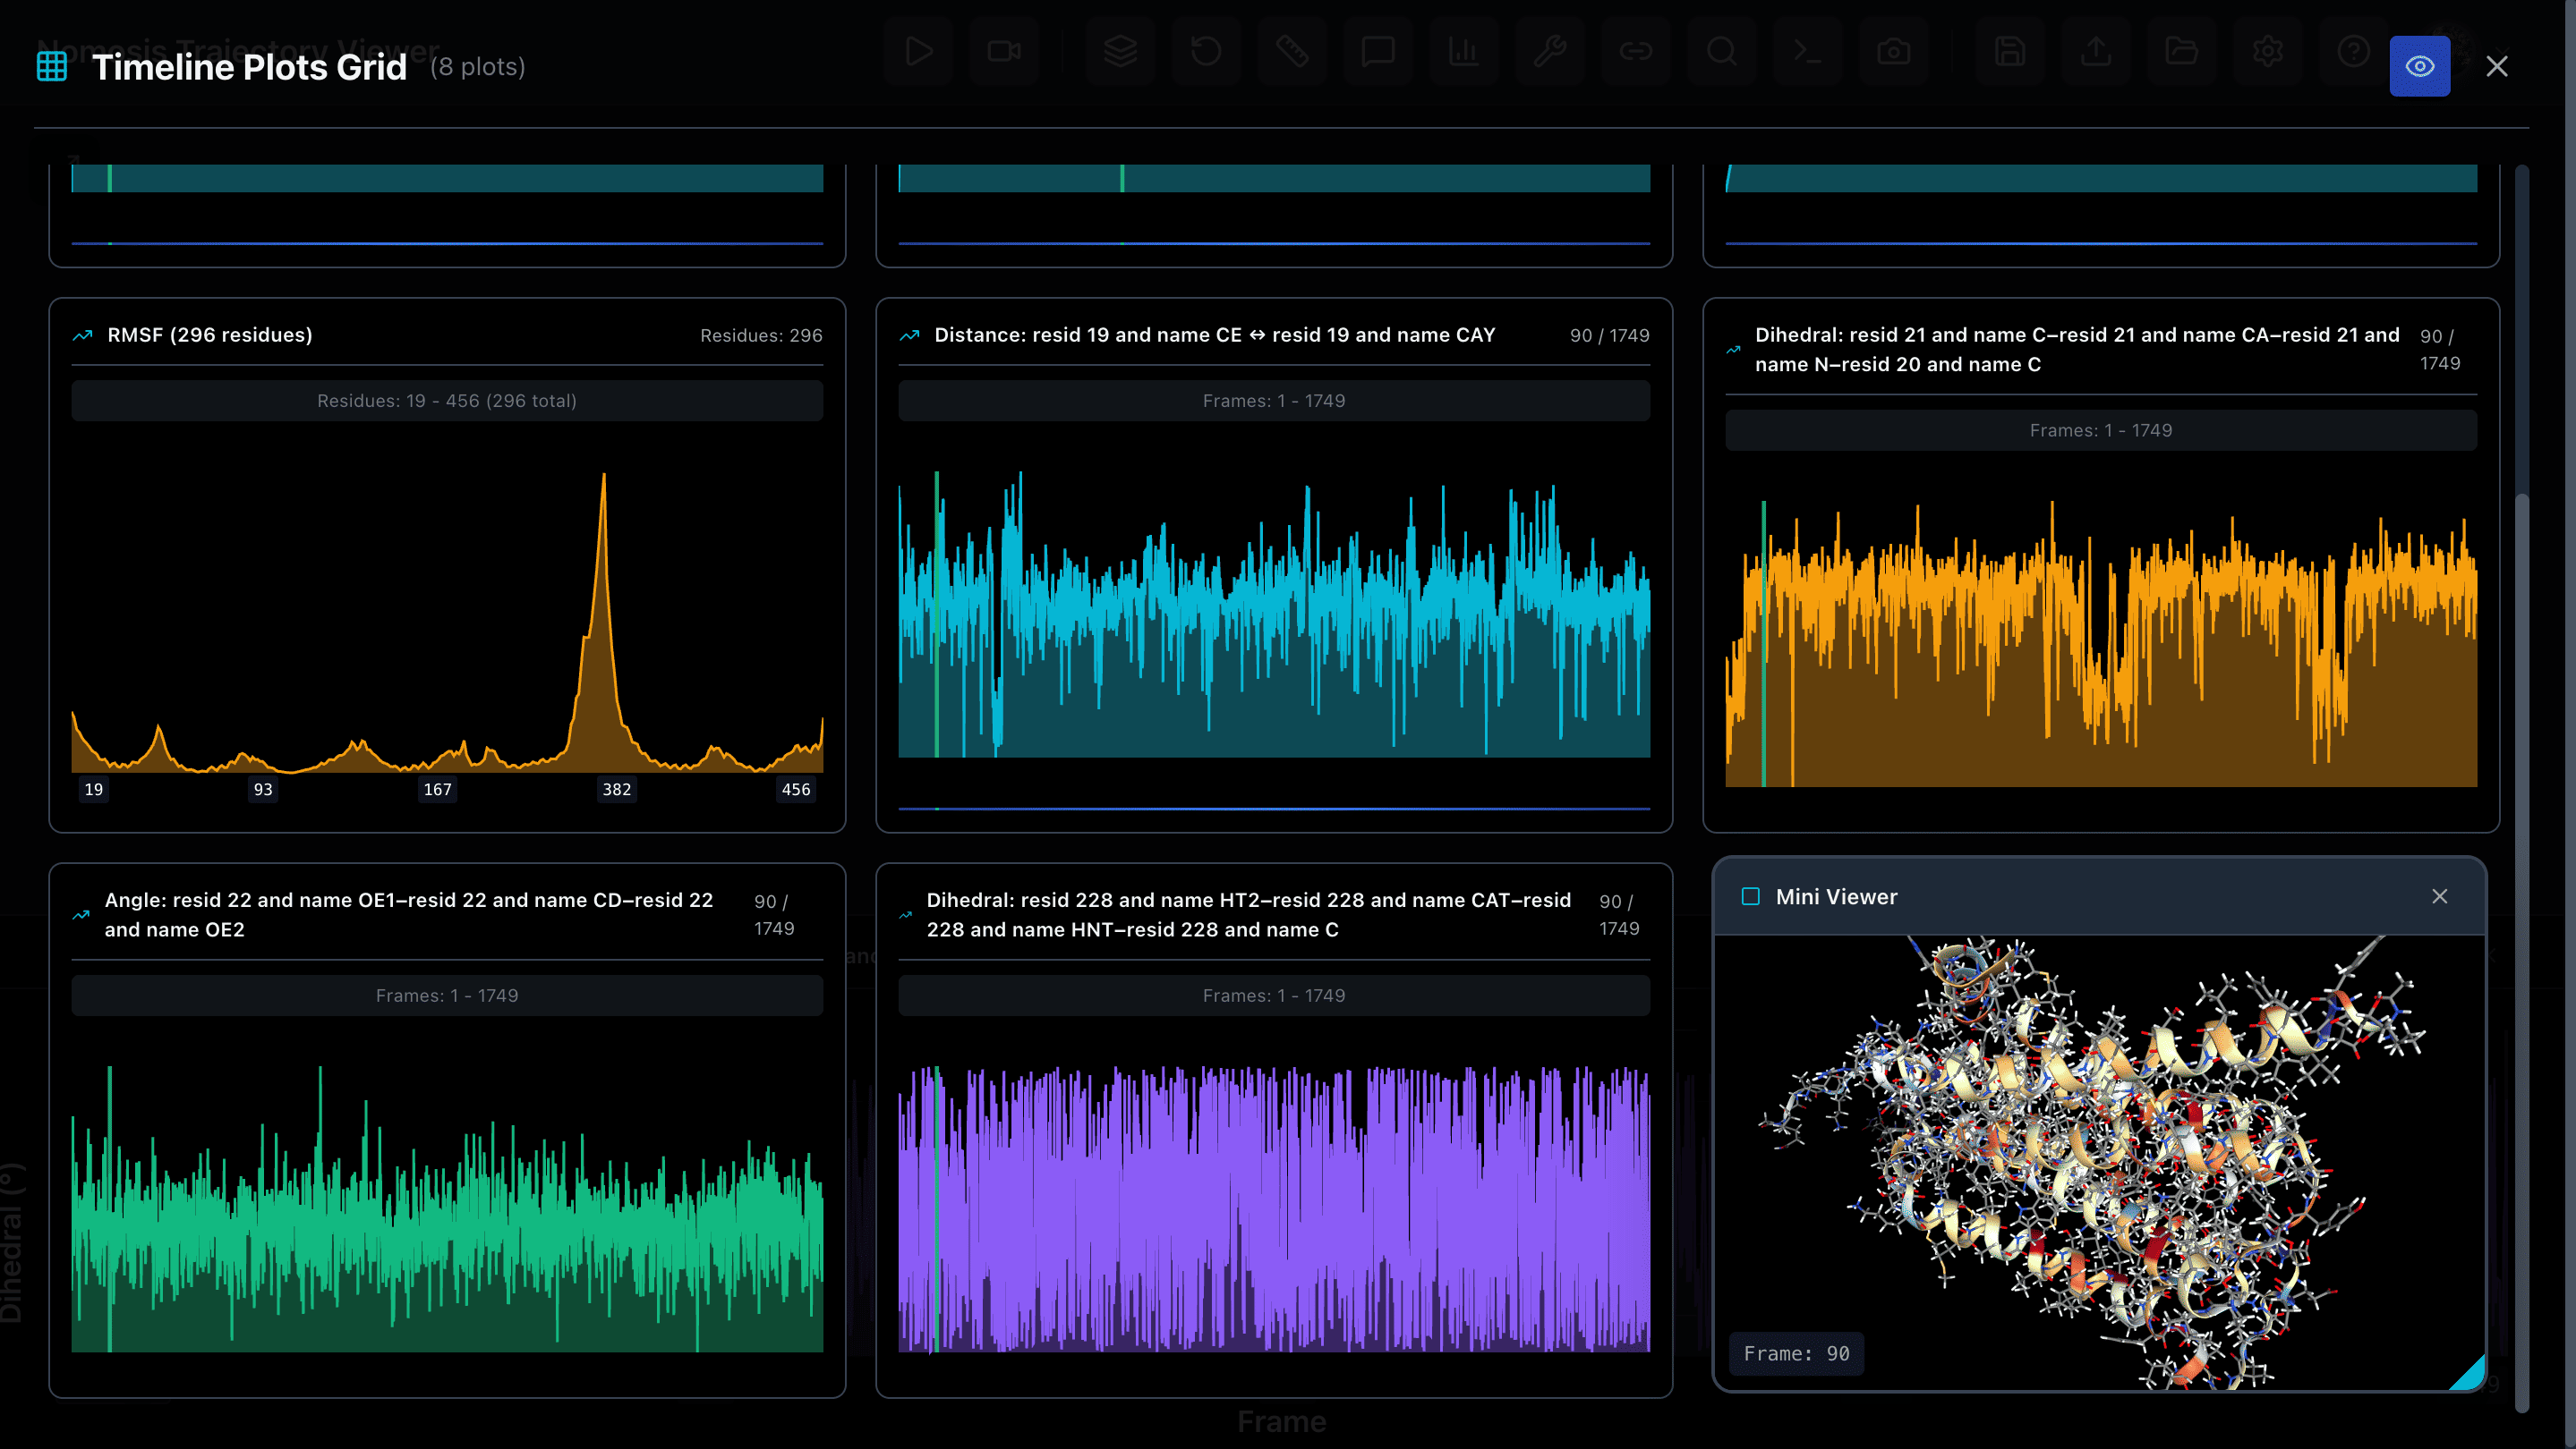The width and height of the screenshot is (2576, 1449).
Task: Click the Distance plot frames range bar
Action: [1273, 401]
